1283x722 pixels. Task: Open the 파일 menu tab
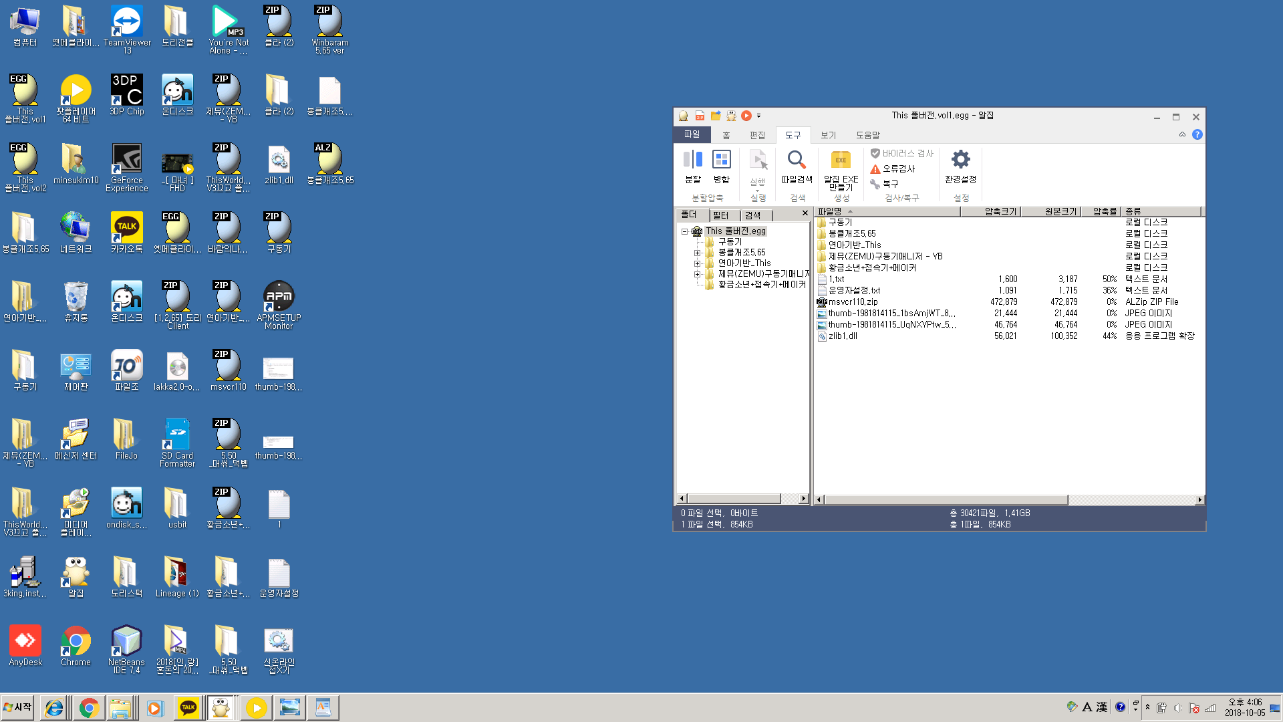click(x=692, y=134)
